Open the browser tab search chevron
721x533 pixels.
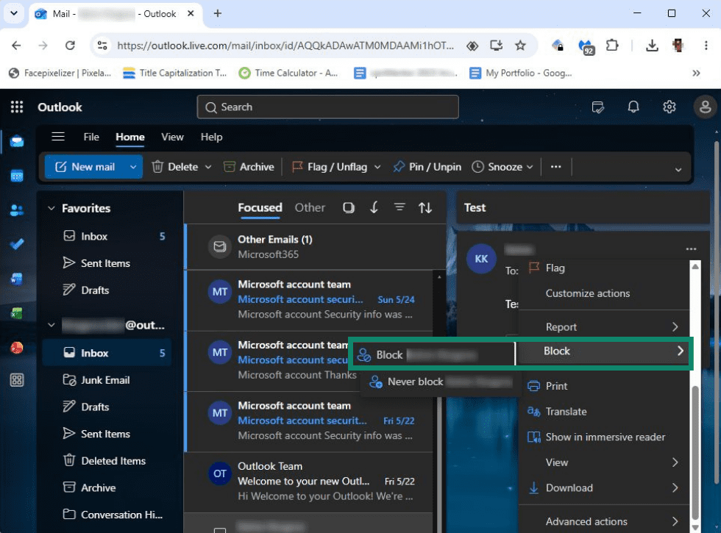point(14,13)
